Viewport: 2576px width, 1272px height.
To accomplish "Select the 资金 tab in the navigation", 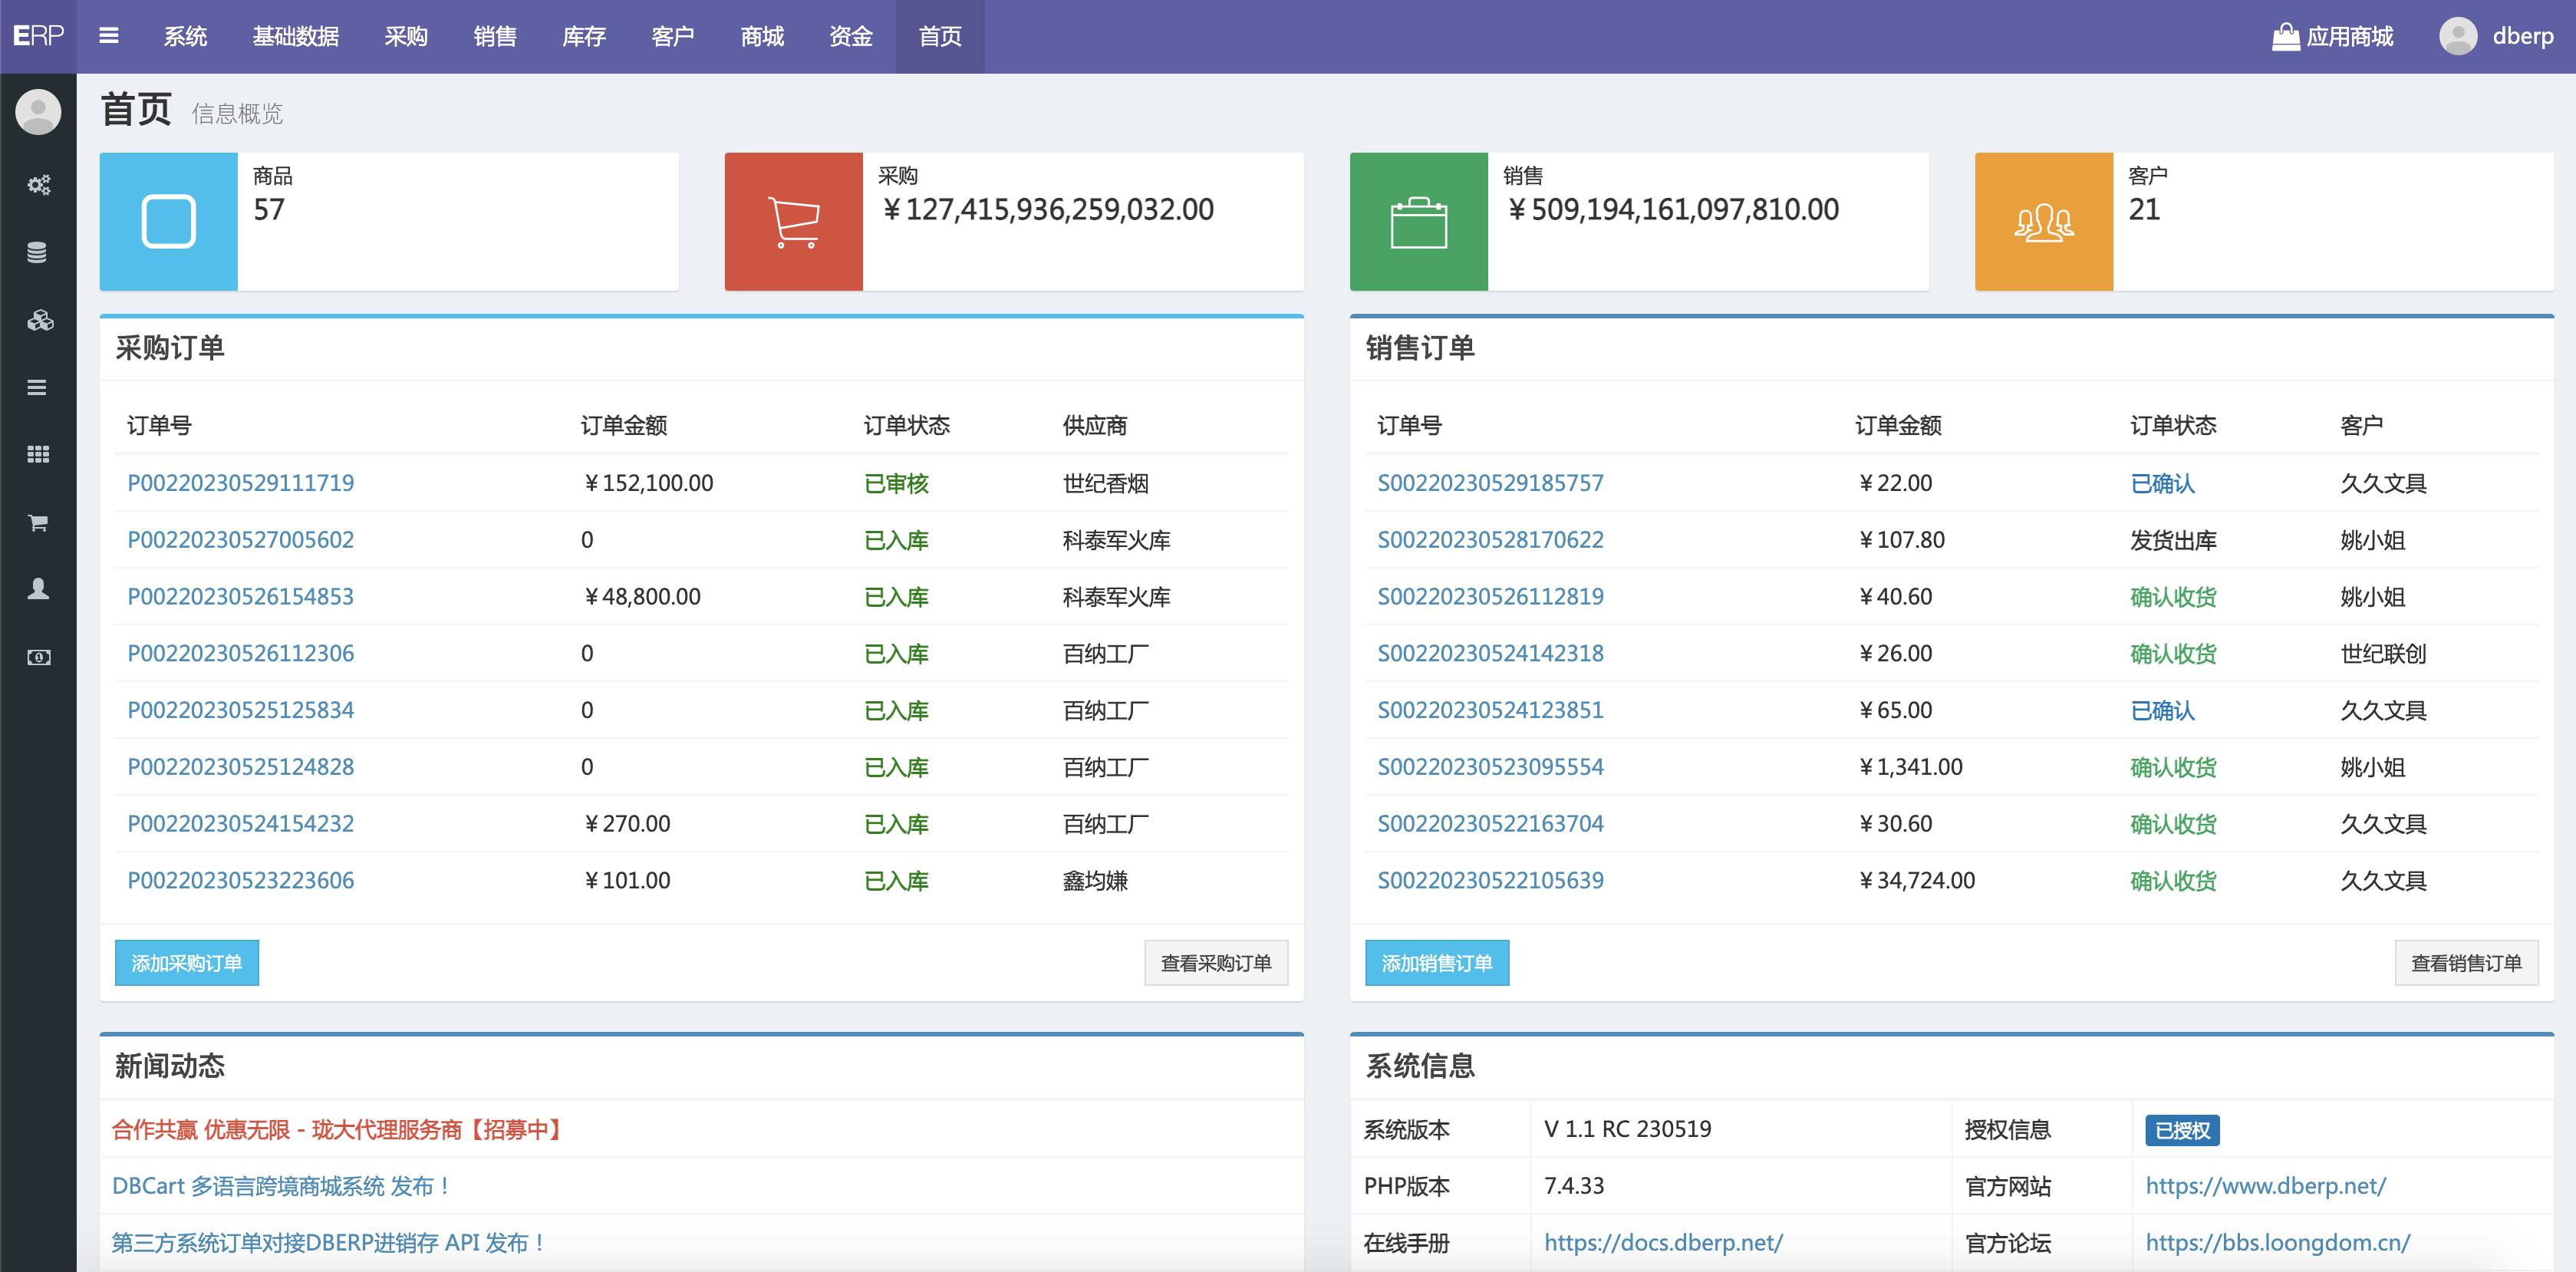I will (850, 36).
